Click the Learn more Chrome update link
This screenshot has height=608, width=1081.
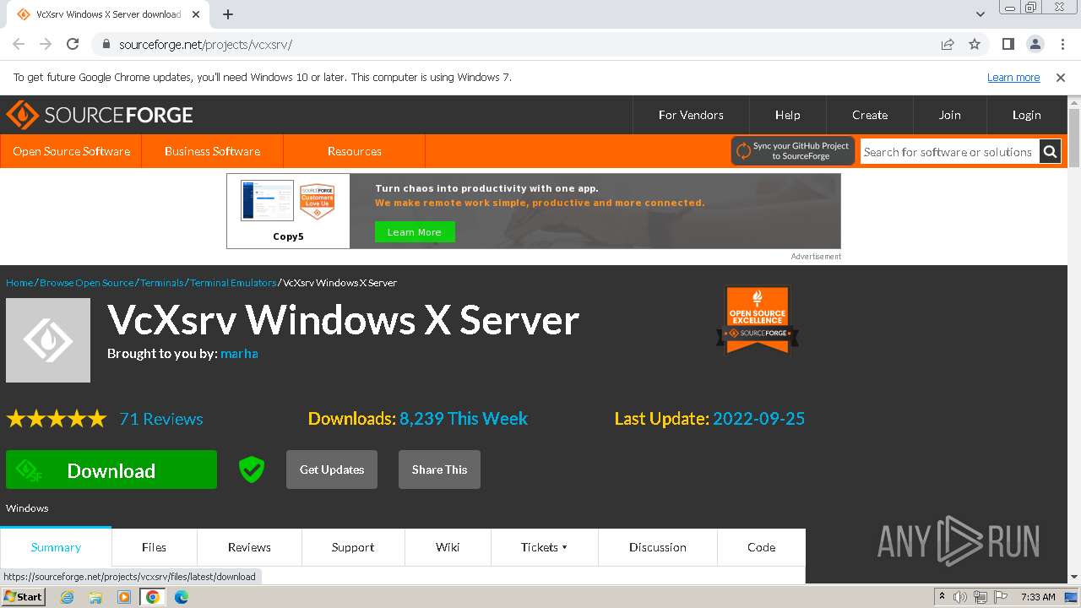(1013, 77)
